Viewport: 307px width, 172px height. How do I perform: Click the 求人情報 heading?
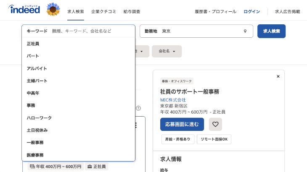(171, 159)
